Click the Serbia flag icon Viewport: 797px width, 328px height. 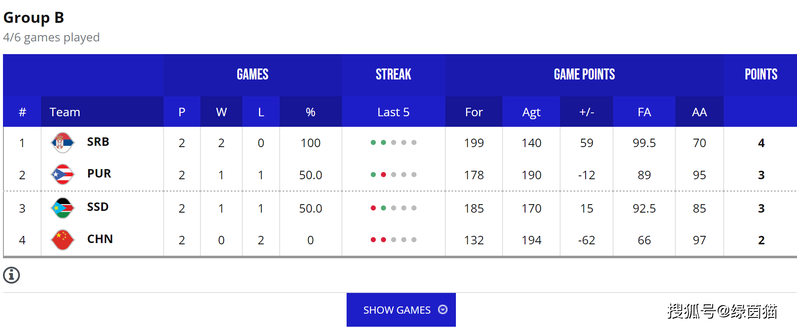point(63,142)
